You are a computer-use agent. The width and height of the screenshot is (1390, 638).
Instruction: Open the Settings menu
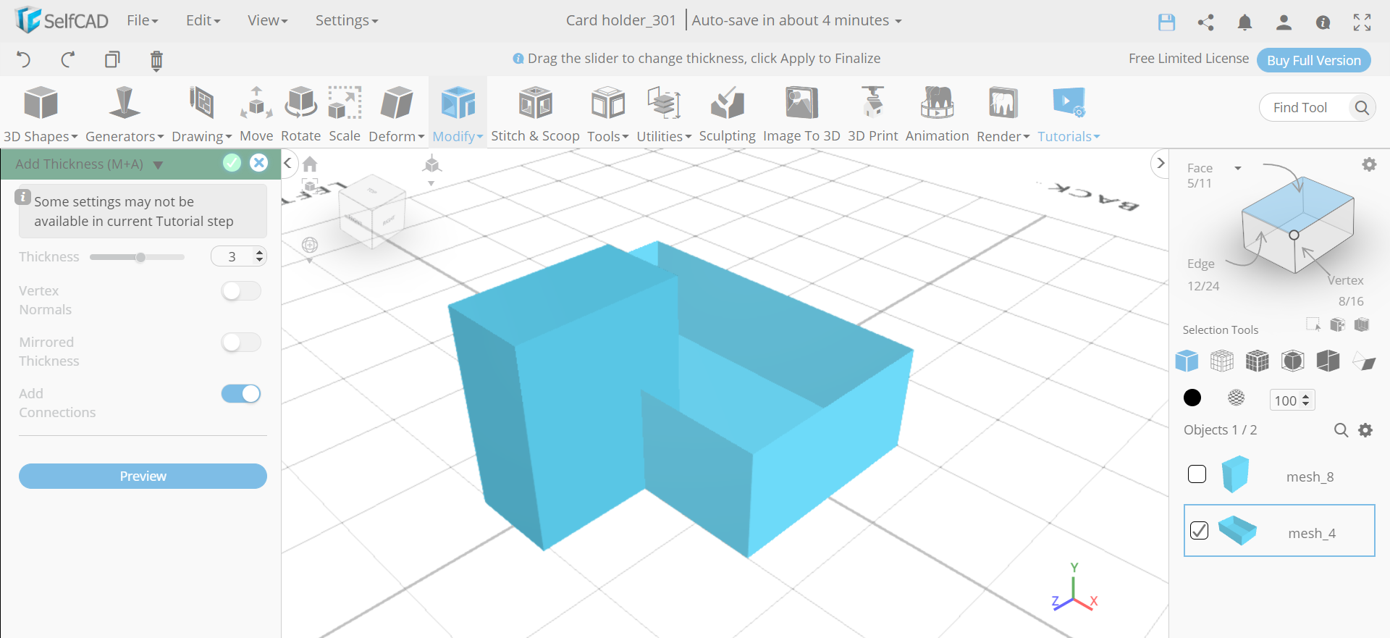click(346, 20)
